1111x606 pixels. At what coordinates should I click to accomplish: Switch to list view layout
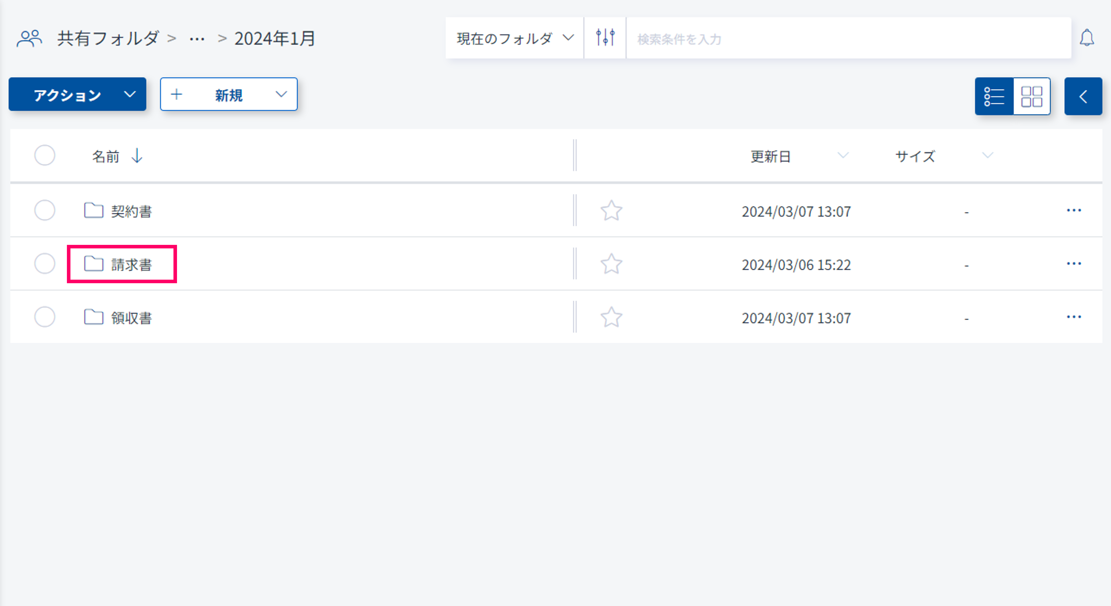click(994, 96)
